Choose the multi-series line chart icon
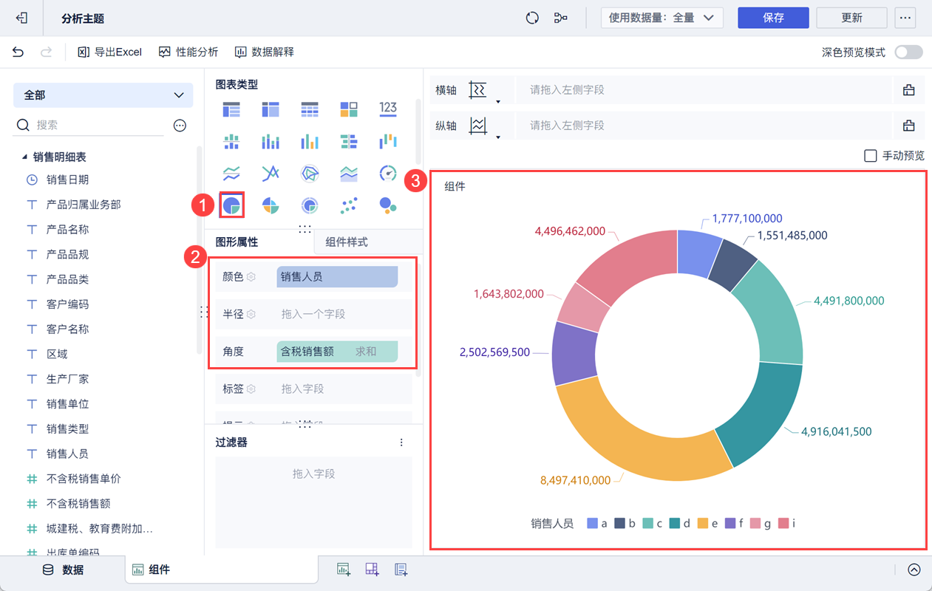The height and width of the screenshot is (591, 932). point(271,174)
